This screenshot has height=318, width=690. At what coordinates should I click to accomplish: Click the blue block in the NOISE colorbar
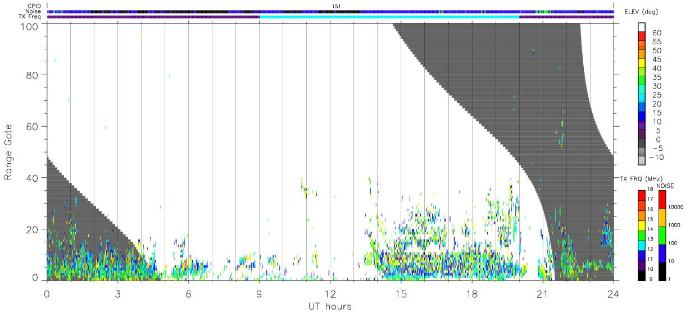(662, 253)
